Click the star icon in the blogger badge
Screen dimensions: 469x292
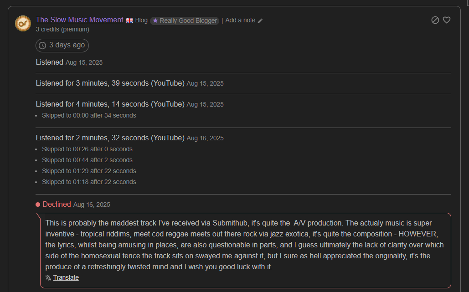(155, 20)
